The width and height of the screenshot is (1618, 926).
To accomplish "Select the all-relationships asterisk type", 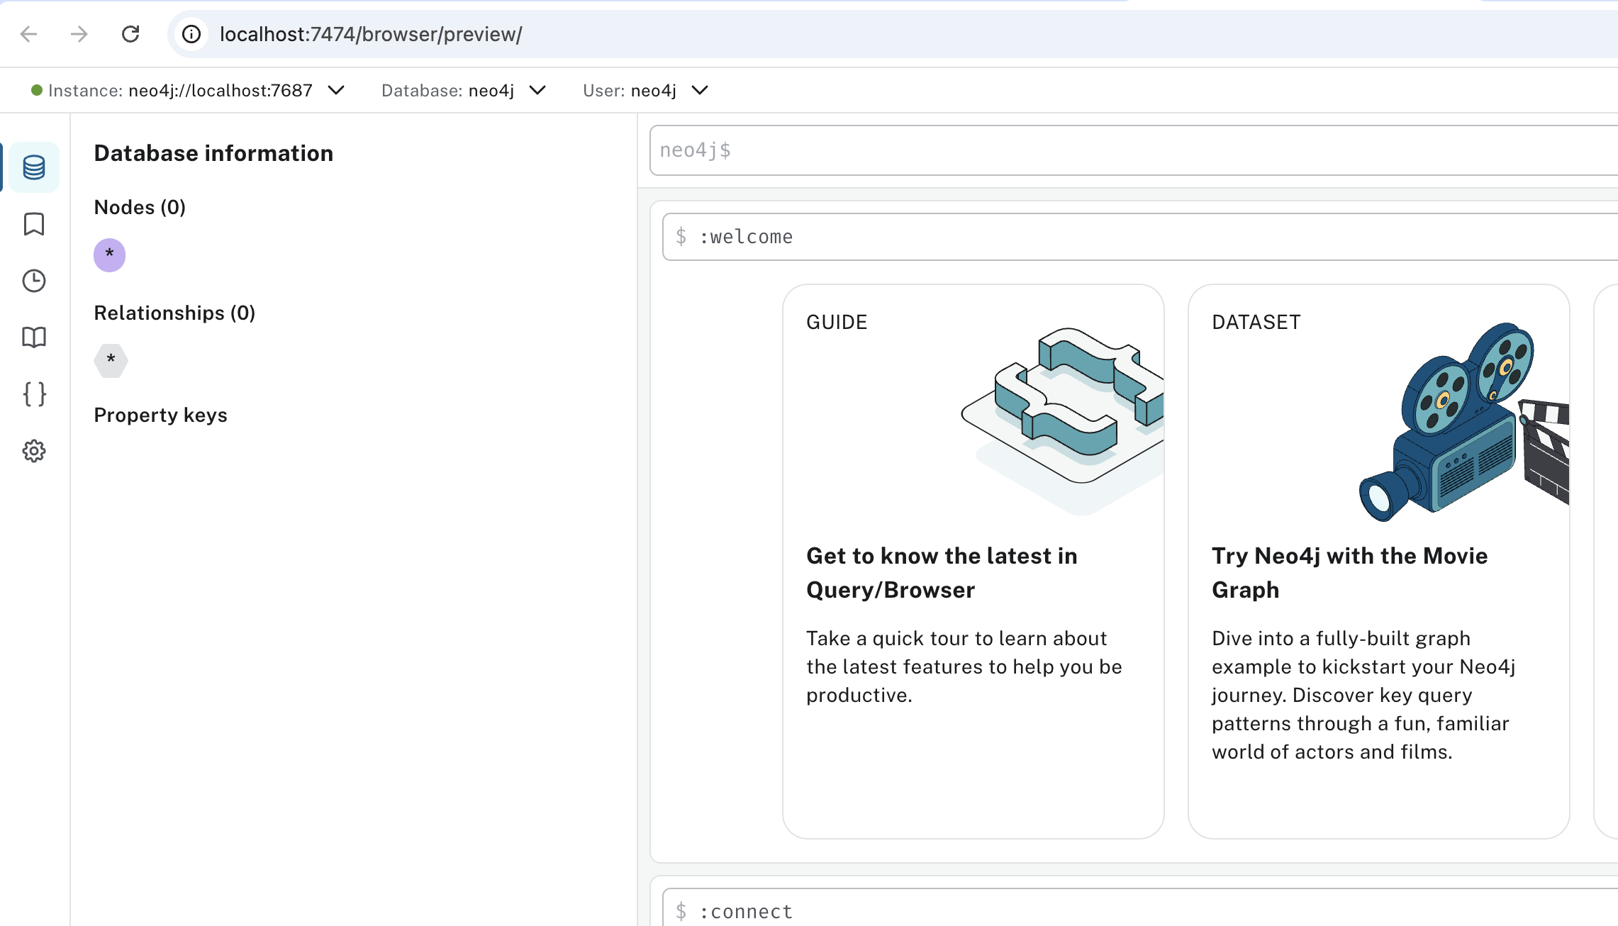I will [x=111, y=361].
